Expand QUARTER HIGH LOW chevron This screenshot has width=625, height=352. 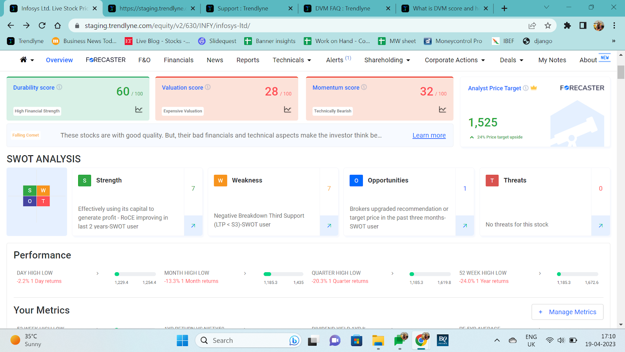(x=393, y=273)
